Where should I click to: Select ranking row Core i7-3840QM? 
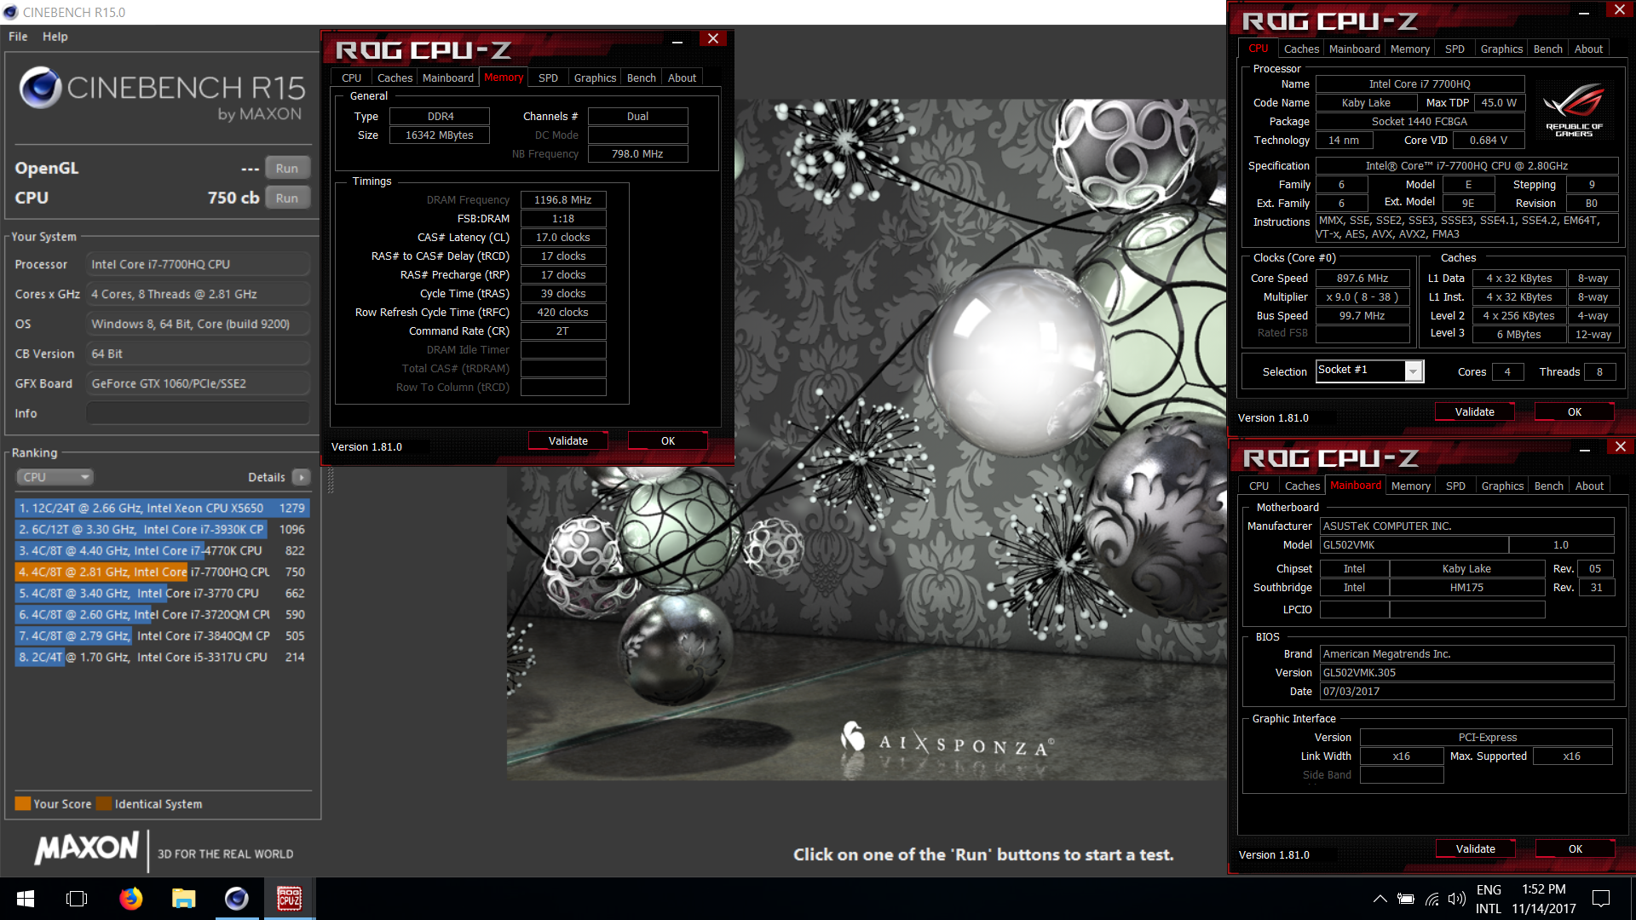[162, 635]
